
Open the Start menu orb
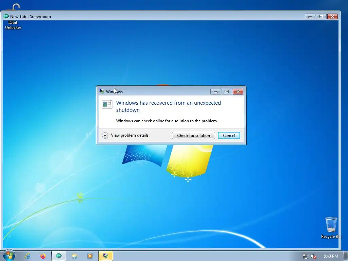pyautogui.click(x=8, y=256)
